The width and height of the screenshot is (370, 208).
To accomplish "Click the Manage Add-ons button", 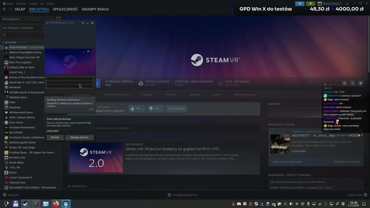I will point(79,137).
